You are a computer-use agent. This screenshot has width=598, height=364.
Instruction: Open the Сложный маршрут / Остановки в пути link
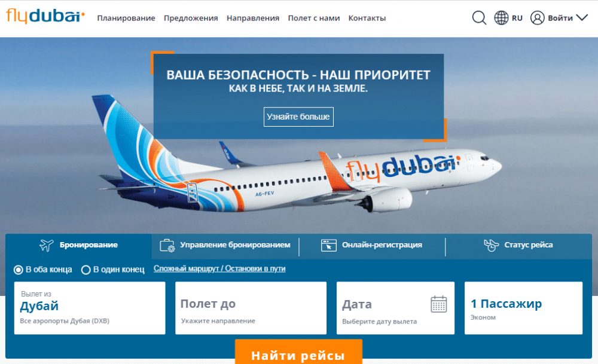click(x=219, y=269)
